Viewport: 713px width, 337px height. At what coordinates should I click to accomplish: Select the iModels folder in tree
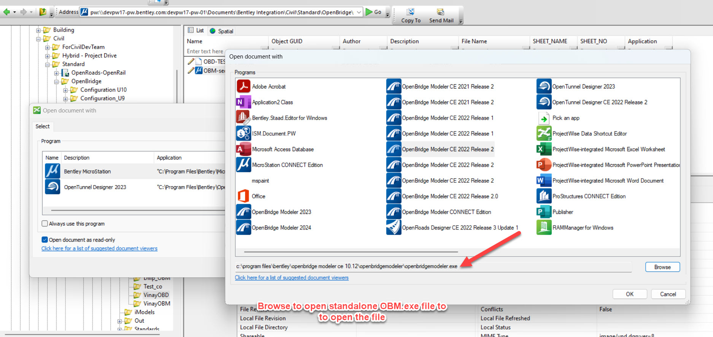pos(145,312)
